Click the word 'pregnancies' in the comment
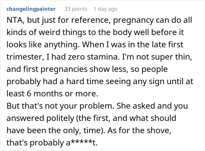The image size is (205, 151). [64, 69]
